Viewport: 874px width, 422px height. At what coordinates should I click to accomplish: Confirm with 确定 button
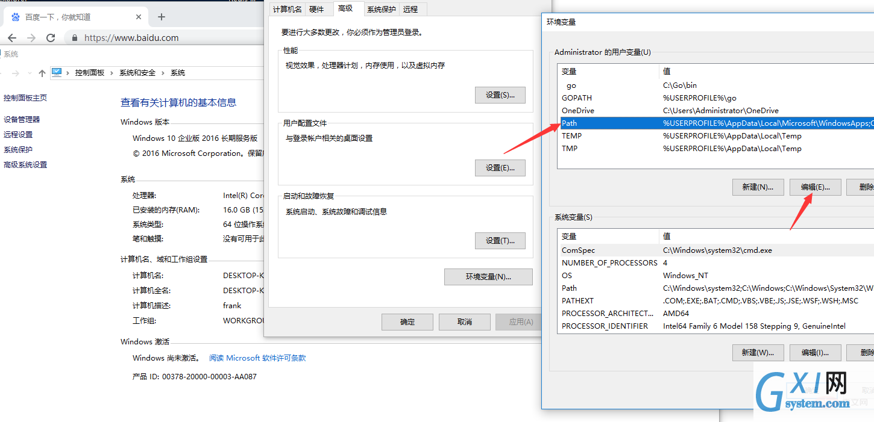(x=407, y=322)
